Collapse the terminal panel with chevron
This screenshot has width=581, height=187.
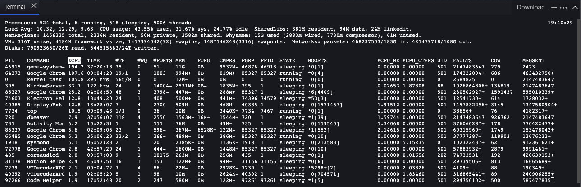click(575, 7)
